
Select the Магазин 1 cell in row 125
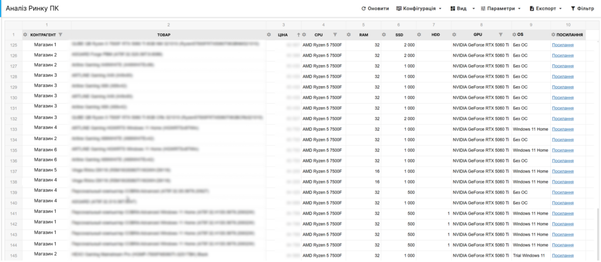[45, 45]
